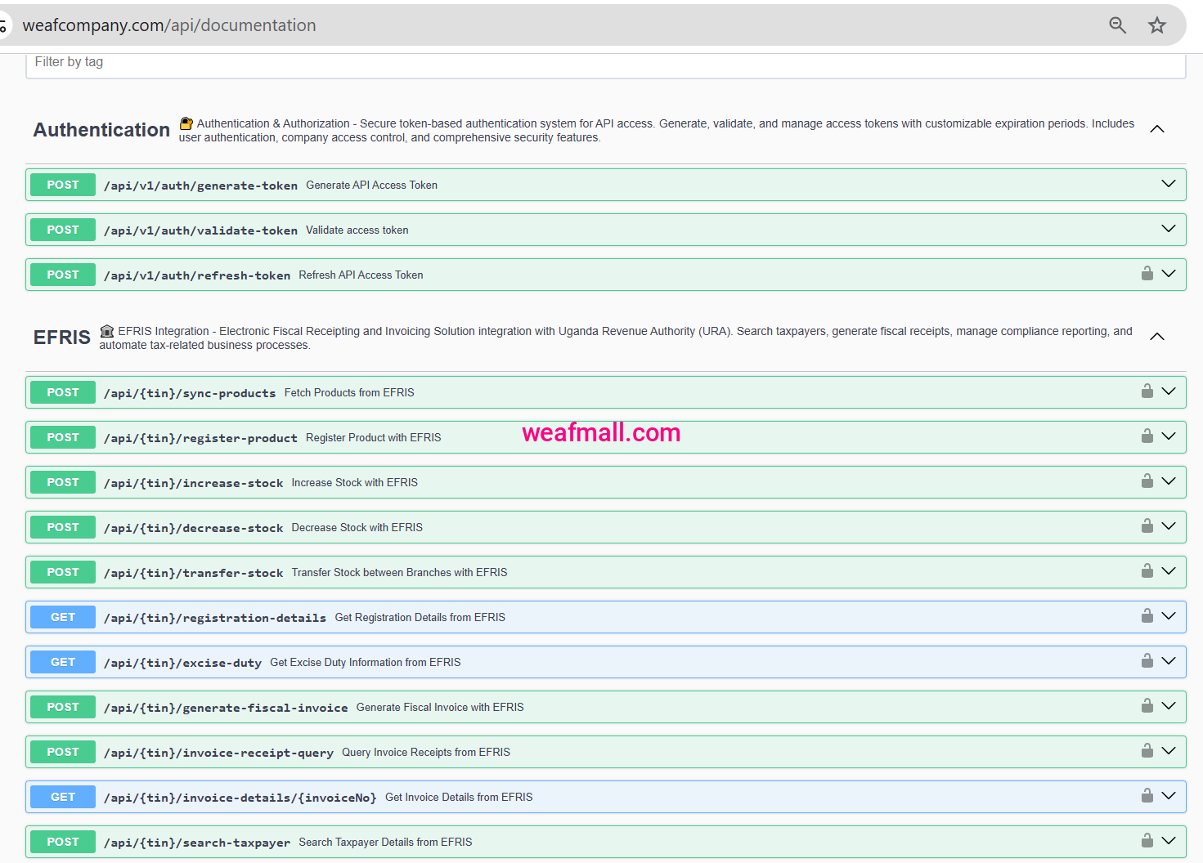Click the lock icon on generate-fiscal-invoice endpoint

[1147, 705]
